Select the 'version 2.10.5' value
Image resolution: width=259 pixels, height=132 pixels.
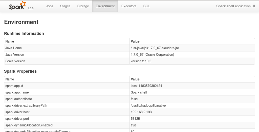pyautogui.click(x=141, y=61)
